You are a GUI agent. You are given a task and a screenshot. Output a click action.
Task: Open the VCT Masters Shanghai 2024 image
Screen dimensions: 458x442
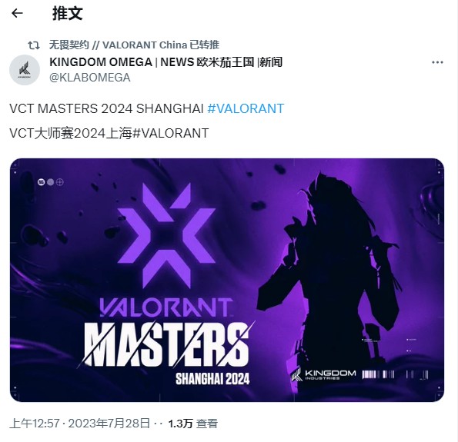click(227, 280)
